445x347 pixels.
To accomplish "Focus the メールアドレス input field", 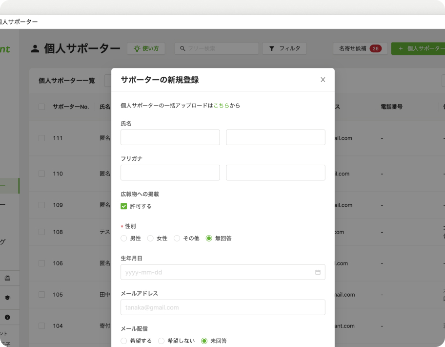I will point(222,307).
